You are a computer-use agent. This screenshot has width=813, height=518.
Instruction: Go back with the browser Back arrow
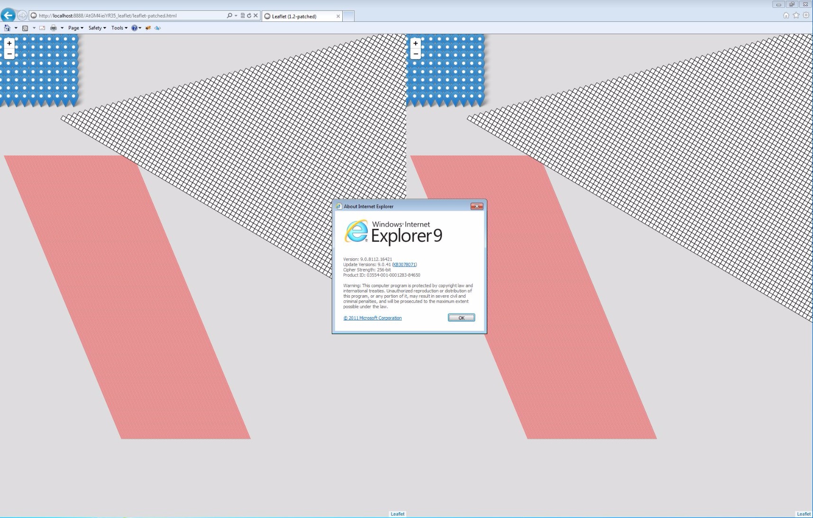[8, 15]
